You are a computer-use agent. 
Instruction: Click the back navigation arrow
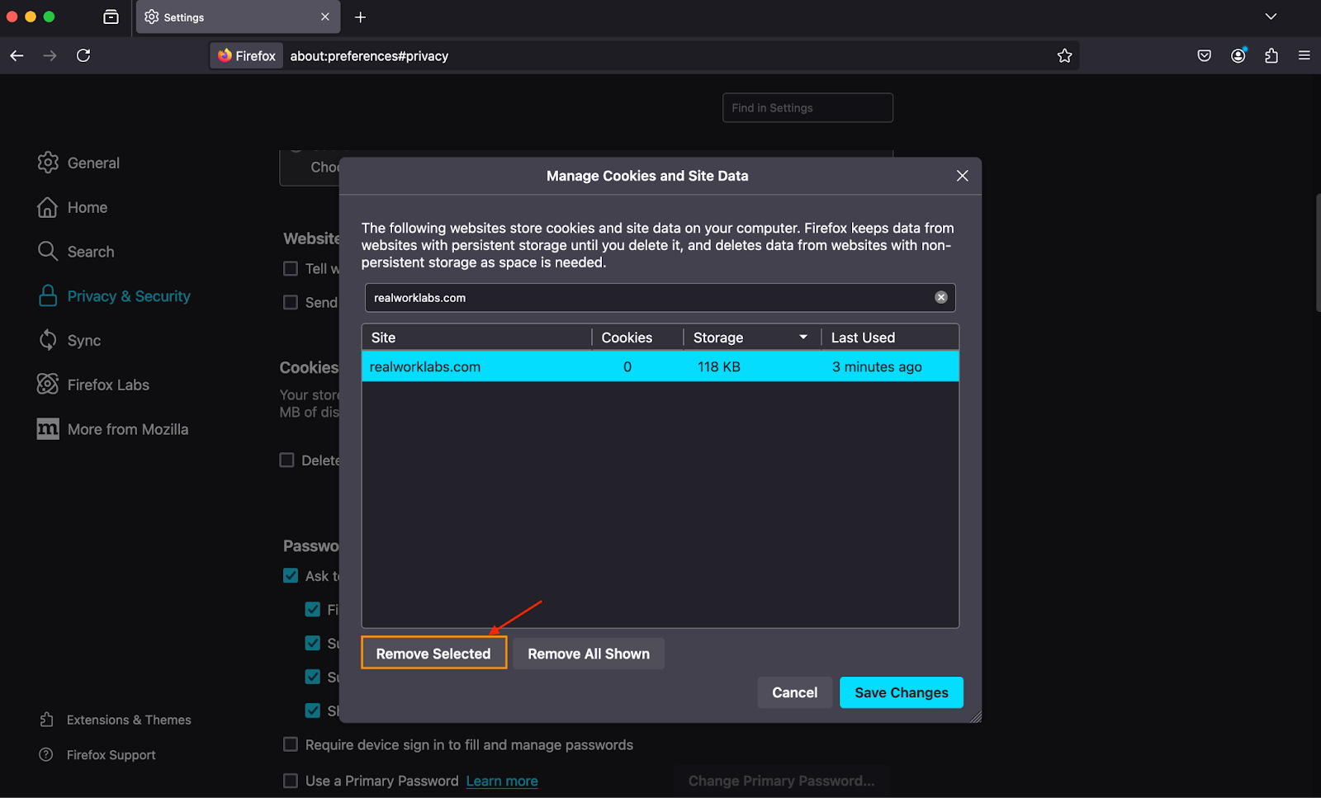coord(17,55)
